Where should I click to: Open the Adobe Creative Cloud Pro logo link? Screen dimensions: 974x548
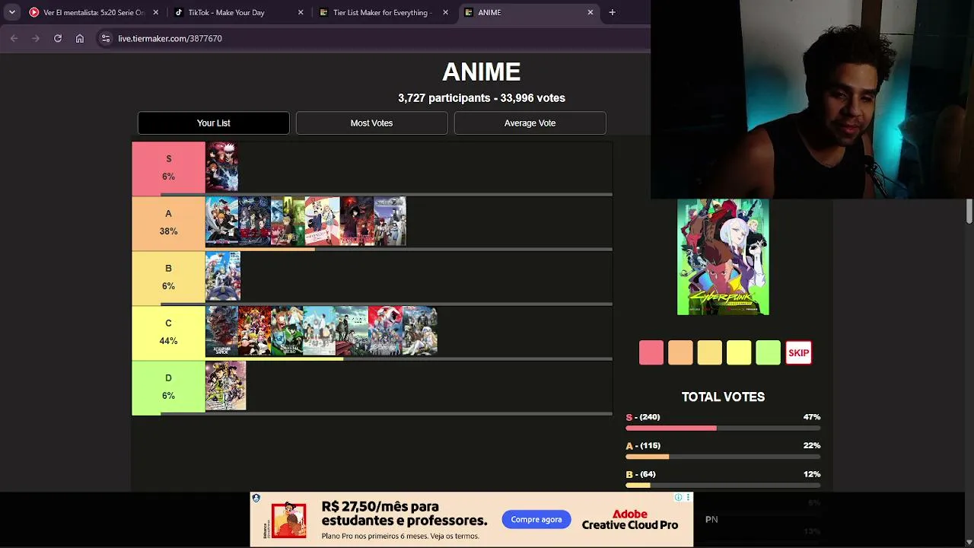630,520
